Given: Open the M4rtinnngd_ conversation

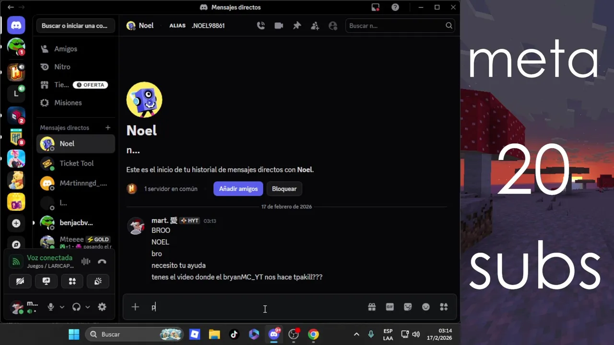Looking at the screenshot, I should pyautogui.click(x=75, y=183).
